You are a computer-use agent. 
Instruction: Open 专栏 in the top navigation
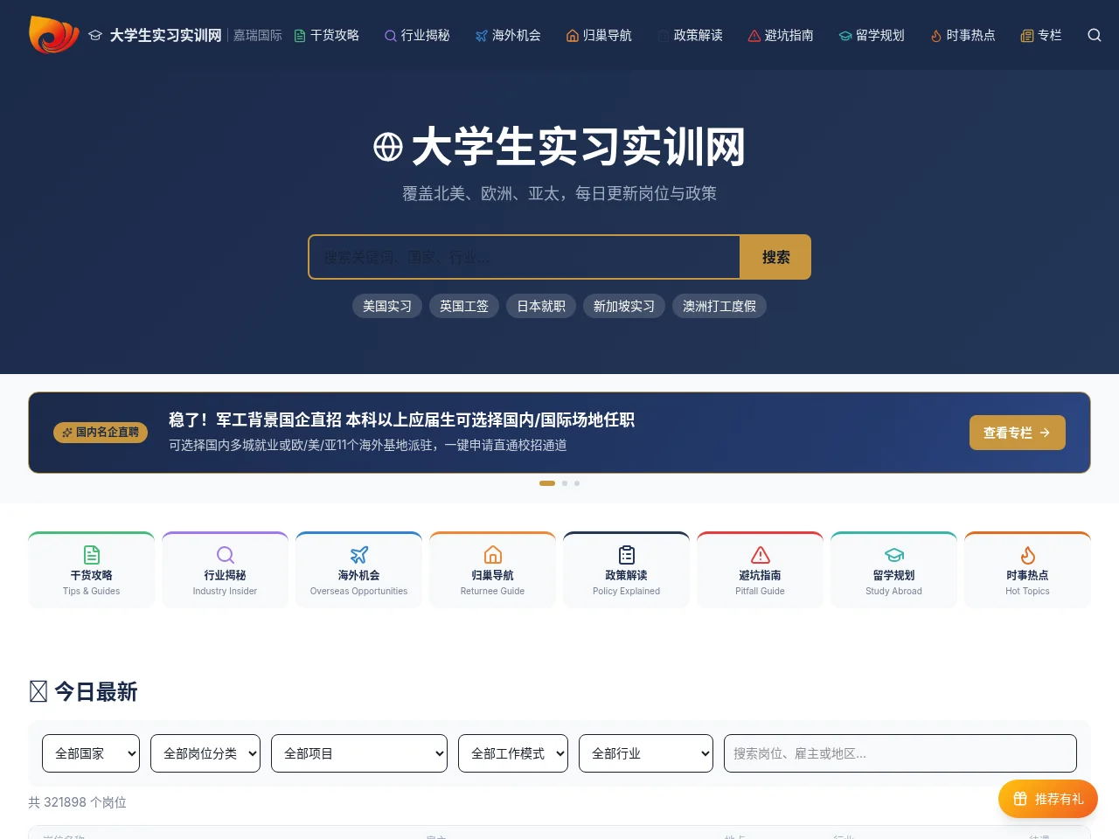[x=1042, y=36]
